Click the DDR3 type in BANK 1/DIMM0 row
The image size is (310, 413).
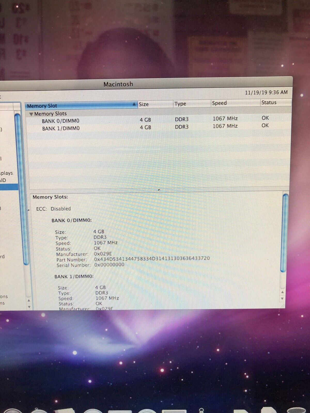[182, 127]
